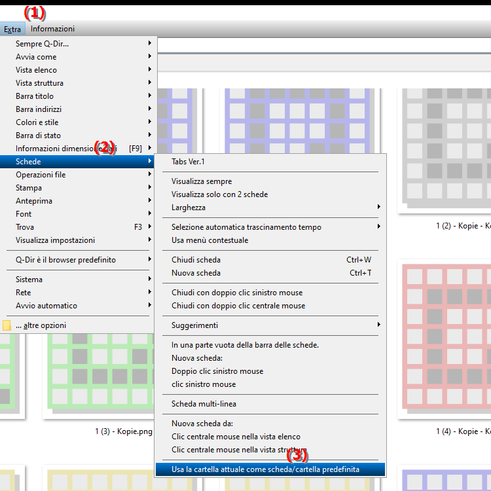Screen dimensions: 491x491
Task: Open Barra di stato submenu
Action: (77, 136)
